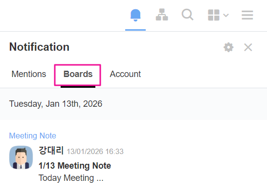The image size is (267, 194).
Task: Open the hamburger menu icon
Action: click(x=247, y=15)
